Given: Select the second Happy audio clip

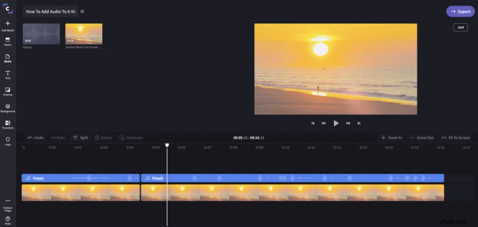Looking at the screenshot, I should point(292,178).
